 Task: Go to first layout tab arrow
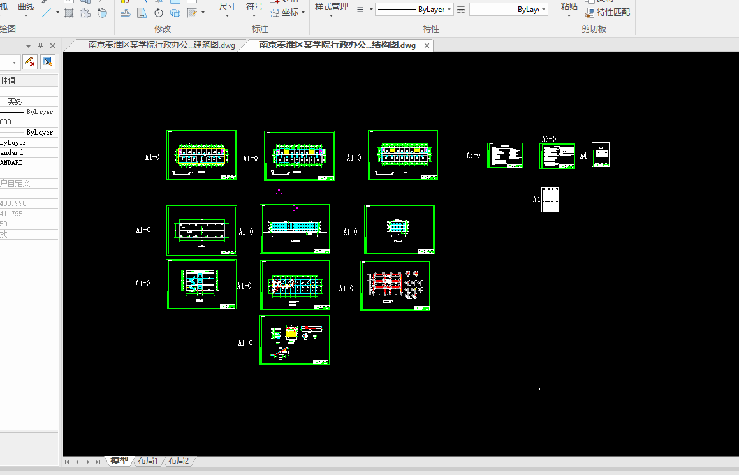67,462
